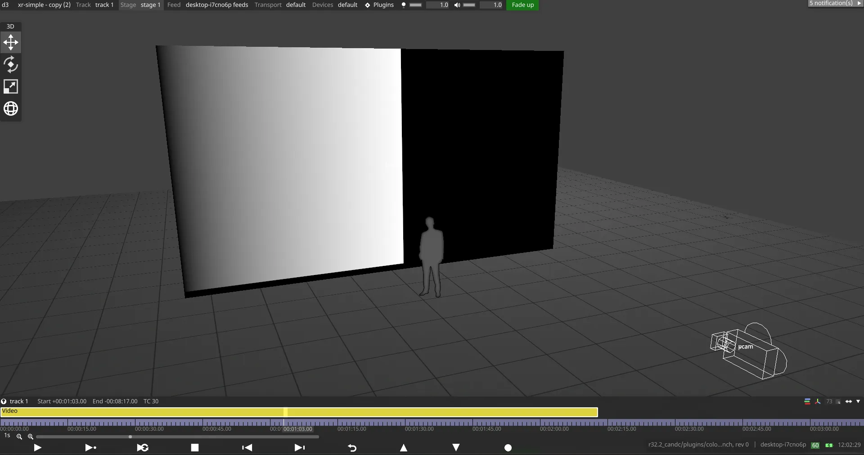
Task: Click the master volume slider
Action: coord(469,5)
